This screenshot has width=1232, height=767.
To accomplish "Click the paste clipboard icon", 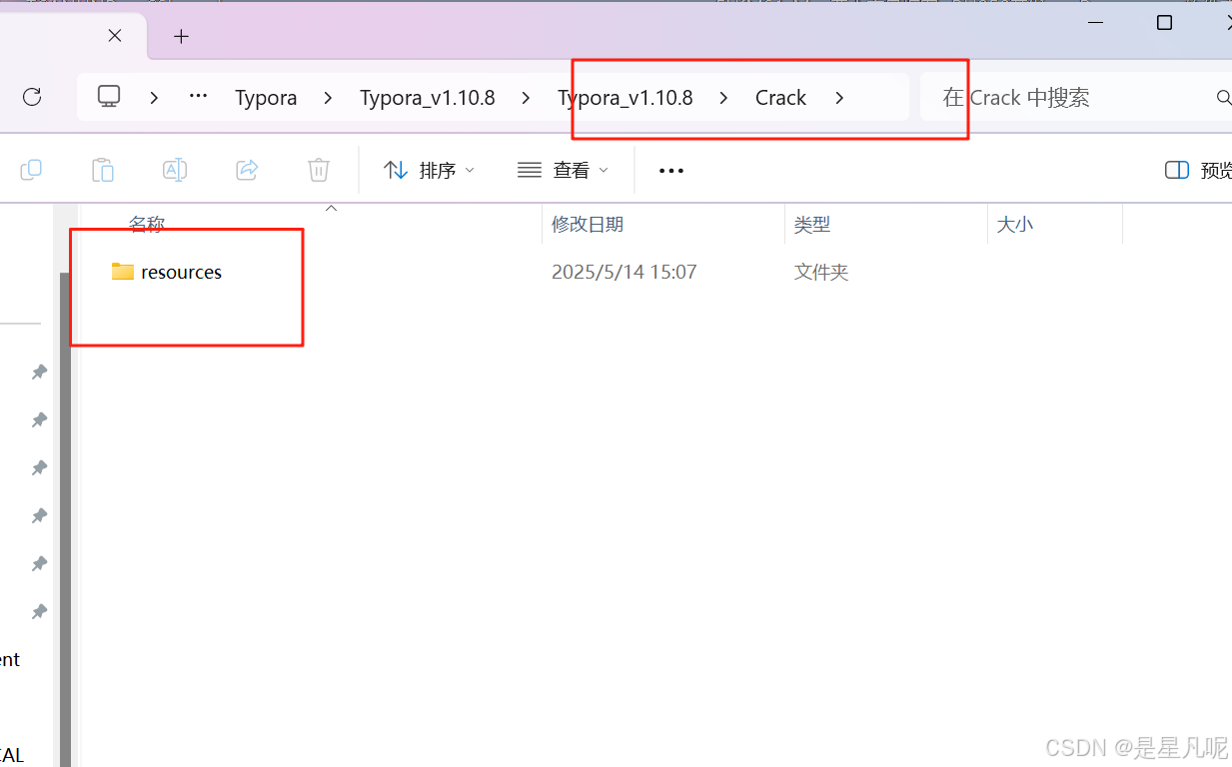I will (103, 170).
